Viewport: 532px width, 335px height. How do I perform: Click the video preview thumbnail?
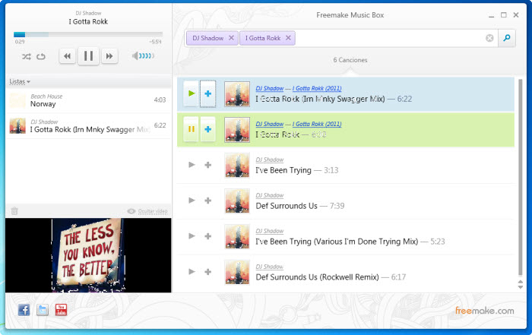(88, 255)
